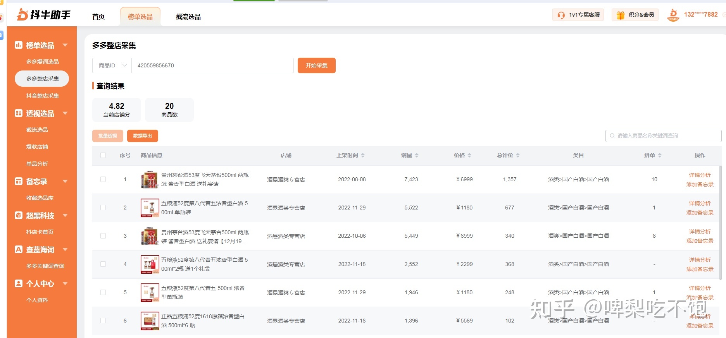
Task: Collapse the 备忘录 sidebar group arrow
Action: tap(65, 181)
